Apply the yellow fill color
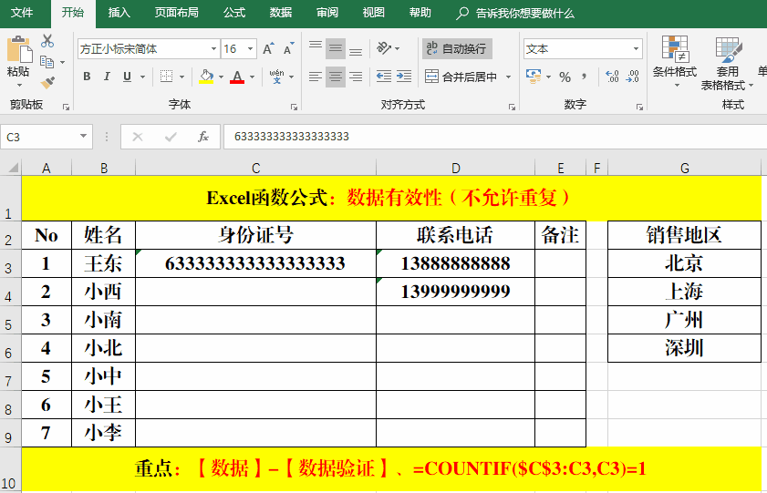767x493 pixels. [206, 77]
